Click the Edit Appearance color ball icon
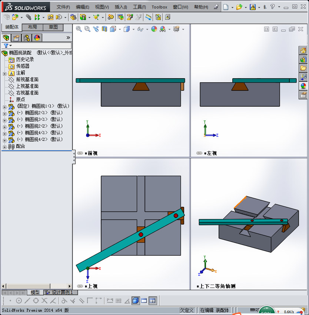The image size is (309, 315). point(154,29)
